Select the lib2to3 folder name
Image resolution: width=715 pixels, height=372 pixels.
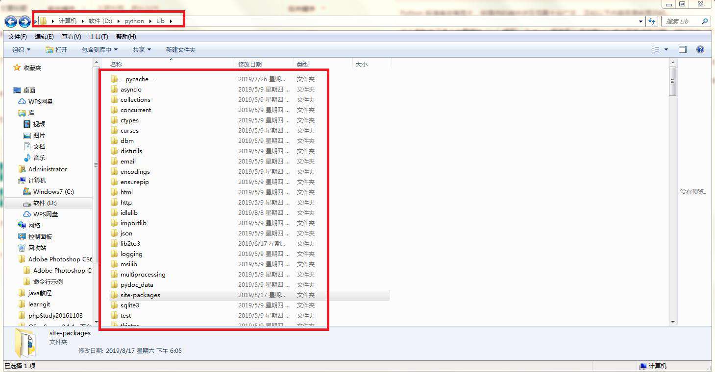pos(130,244)
